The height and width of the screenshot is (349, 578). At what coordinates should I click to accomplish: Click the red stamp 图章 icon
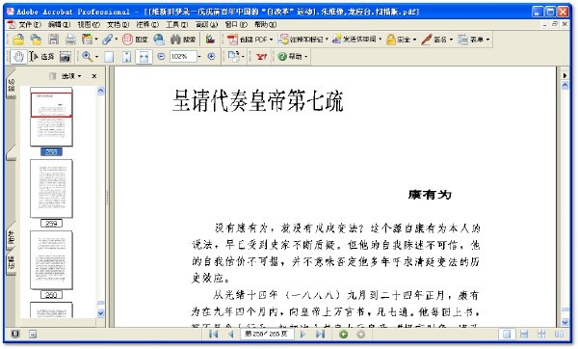[x=135, y=40]
